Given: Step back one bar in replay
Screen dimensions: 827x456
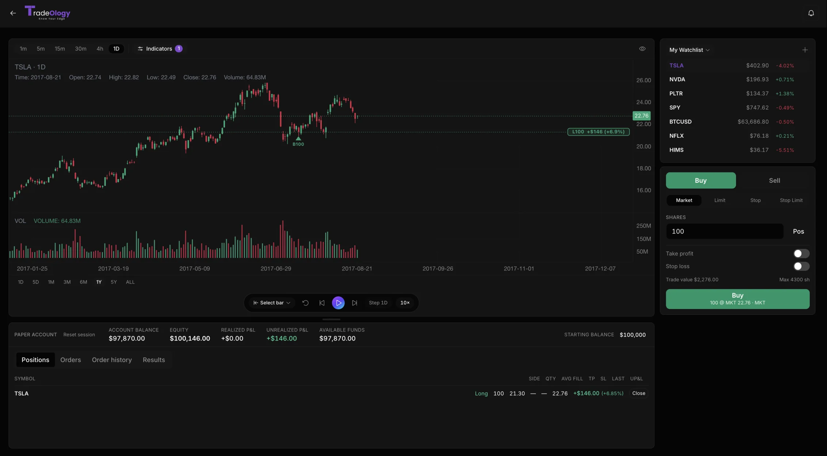Looking at the screenshot, I should [322, 303].
